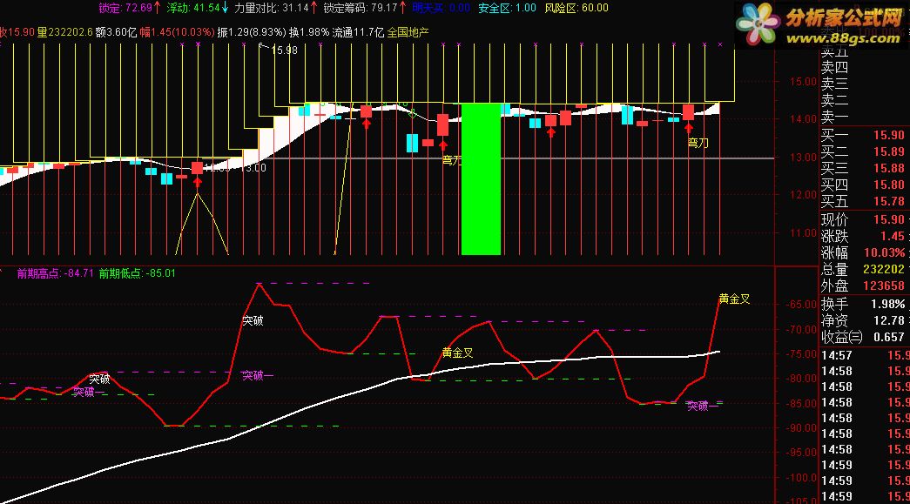Viewport: 910px width, 504px height.
Task: Select the 买四 15.80 bid row
Action: (x=864, y=185)
